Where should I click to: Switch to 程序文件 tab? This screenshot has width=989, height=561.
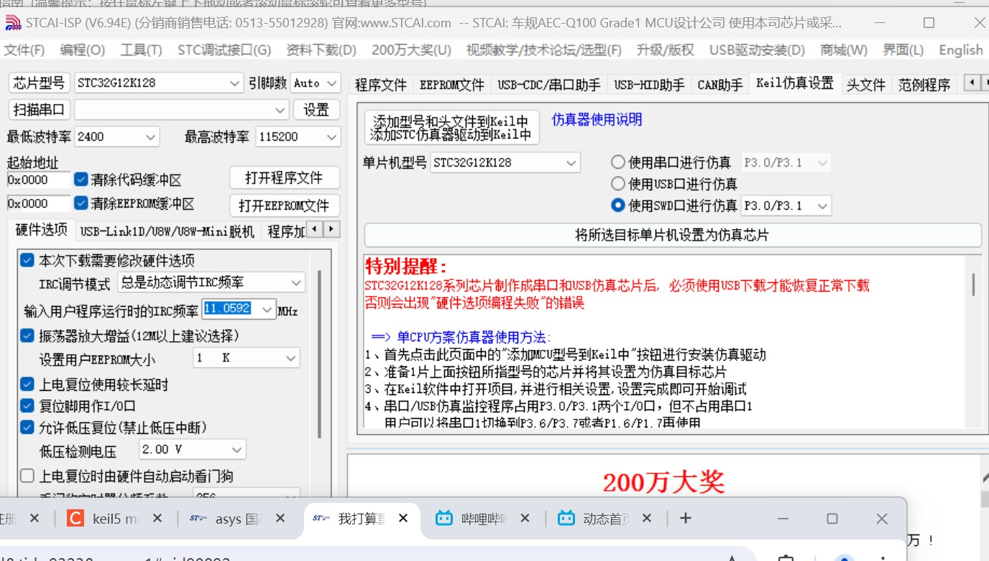pos(381,85)
